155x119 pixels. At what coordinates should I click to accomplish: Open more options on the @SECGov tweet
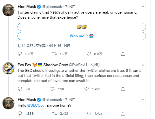(144, 100)
